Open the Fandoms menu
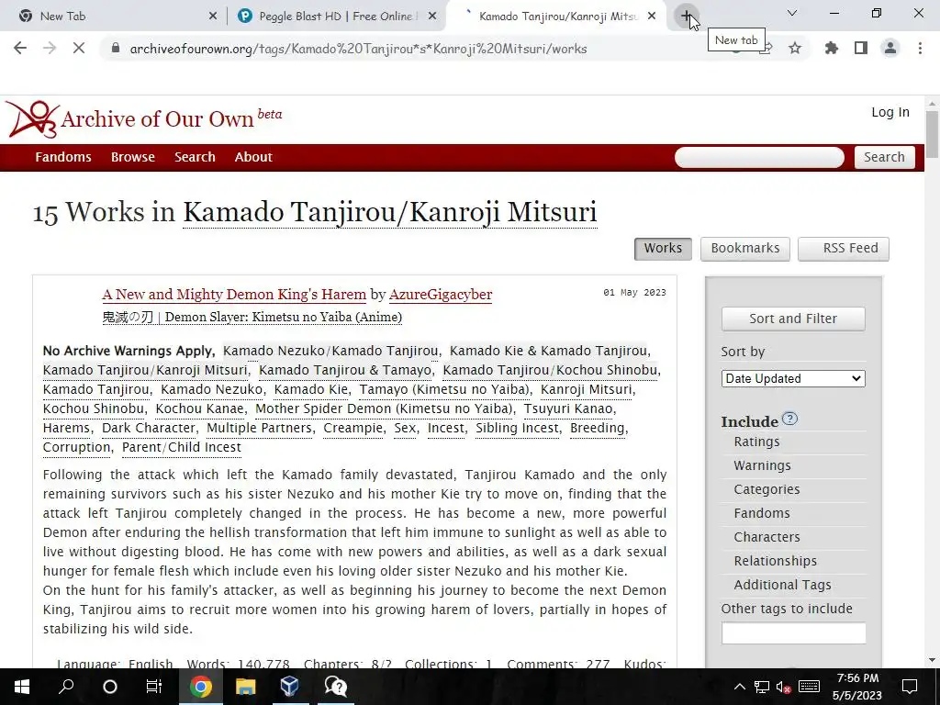The width and height of the screenshot is (940, 705). 63,157
